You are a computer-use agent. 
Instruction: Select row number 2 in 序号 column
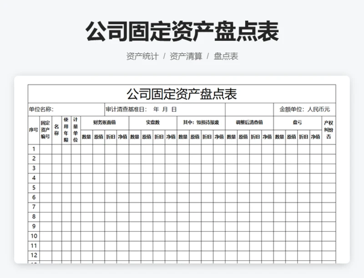click(34, 159)
